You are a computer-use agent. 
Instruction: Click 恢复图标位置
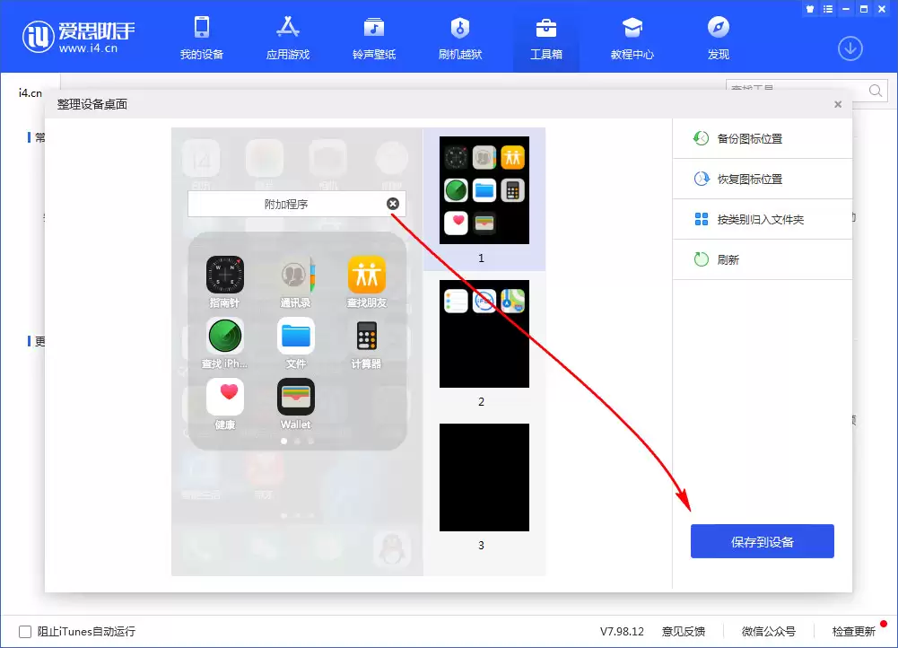[763, 180]
